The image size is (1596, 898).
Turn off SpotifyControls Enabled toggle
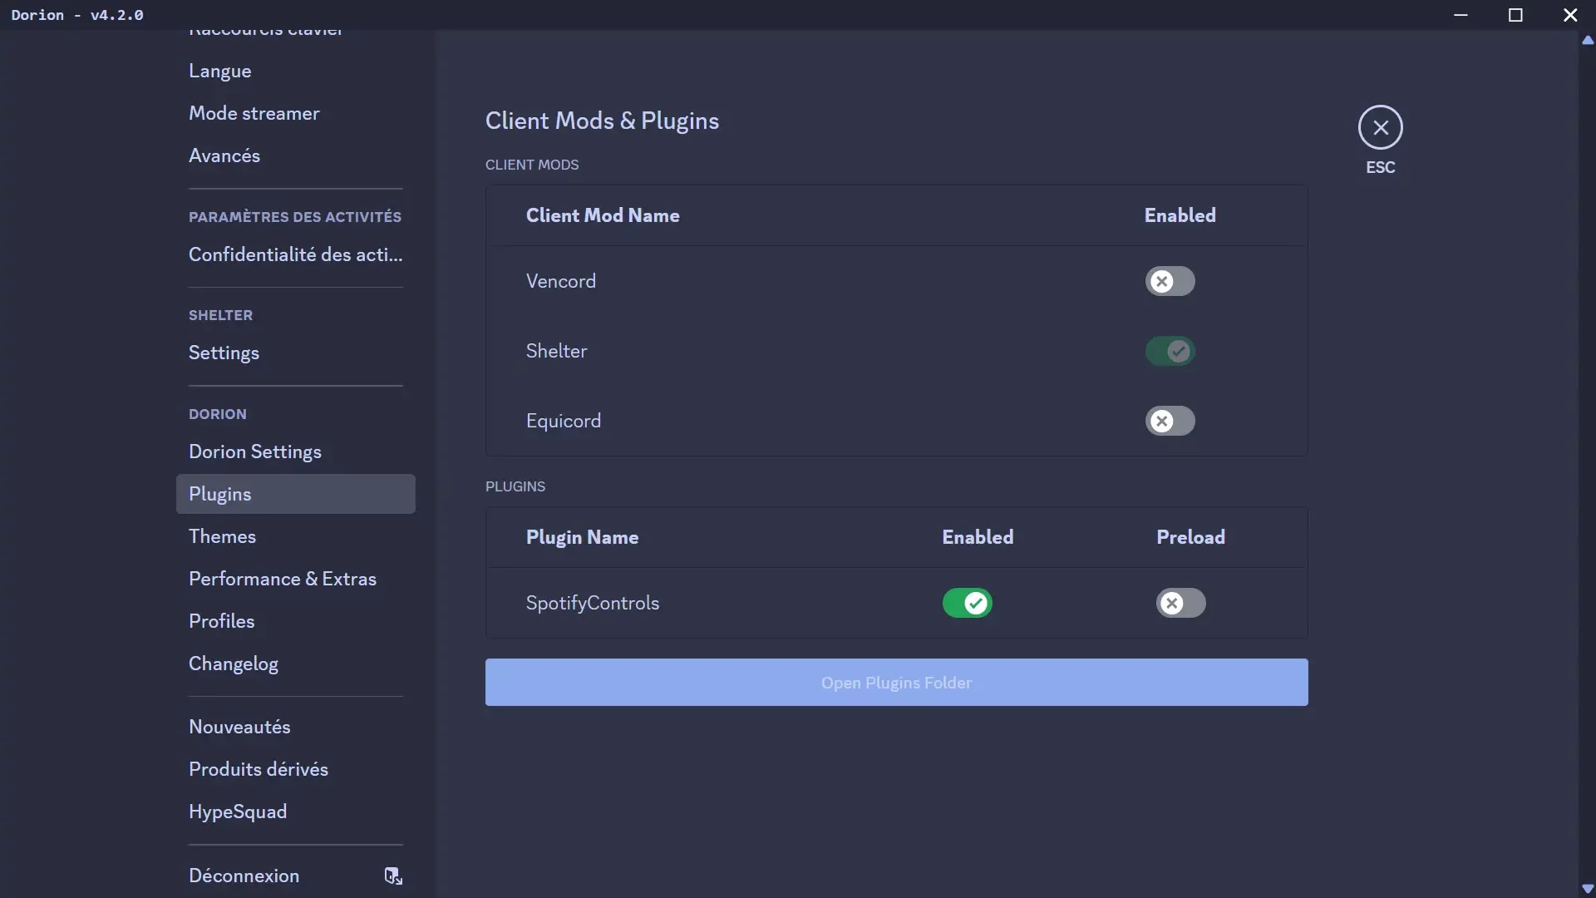(x=967, y=603)
